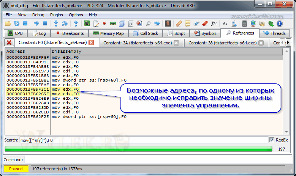Switch to the Script tab
The height and width of the screenshot is (176, 296).
[x=176, y=33]
